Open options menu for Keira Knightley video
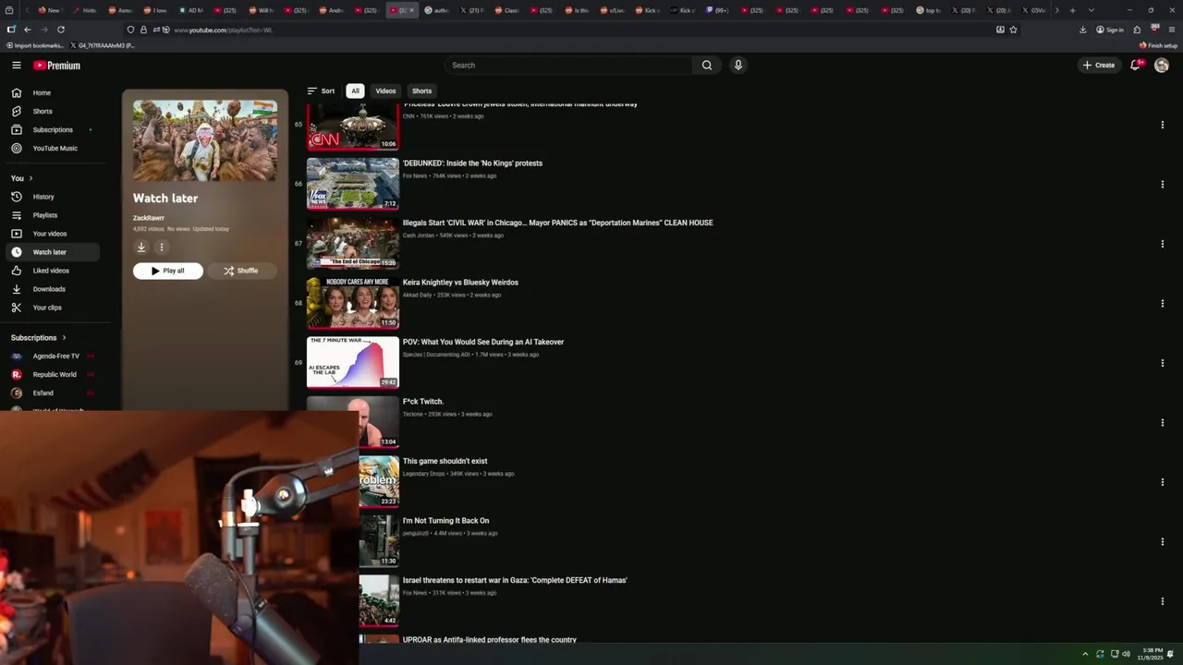Image resolution: width=1183 pixels, height=665 pixels. click(1162, 304)
